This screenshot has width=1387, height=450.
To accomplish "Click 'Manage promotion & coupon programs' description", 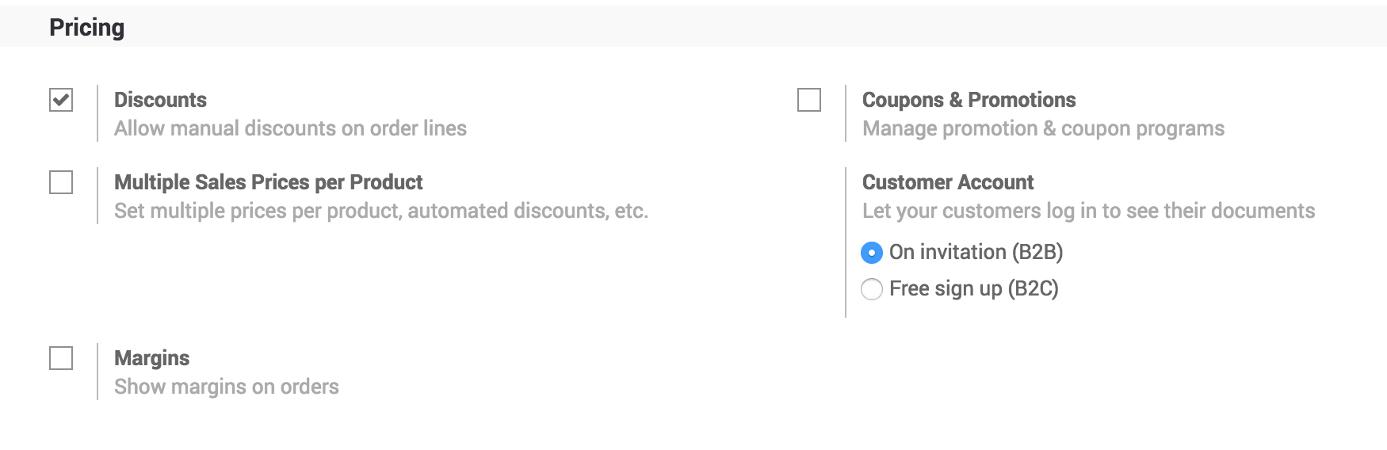I will (1043, 128).
